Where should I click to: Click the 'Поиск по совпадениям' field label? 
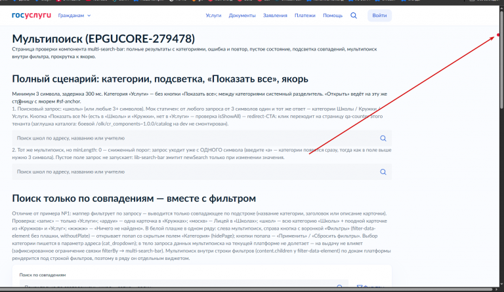coord(43,275)
